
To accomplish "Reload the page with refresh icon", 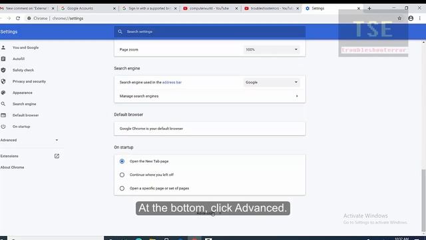I will [18, 18].
